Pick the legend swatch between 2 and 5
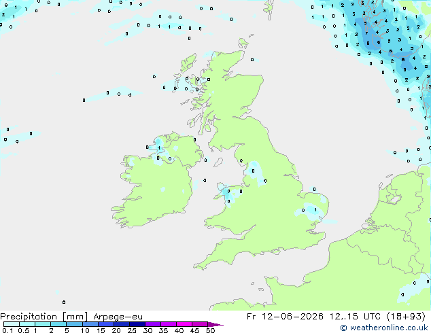Image resolution: width=431 pixels, height=333 pixels. click(58, 324)
